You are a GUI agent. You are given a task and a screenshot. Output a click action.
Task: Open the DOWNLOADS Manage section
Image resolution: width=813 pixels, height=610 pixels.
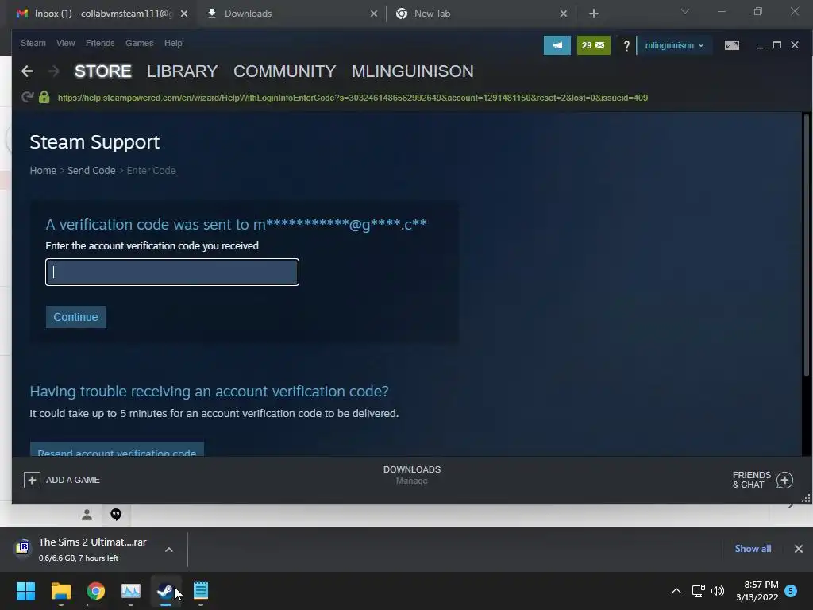pos(412,475)
